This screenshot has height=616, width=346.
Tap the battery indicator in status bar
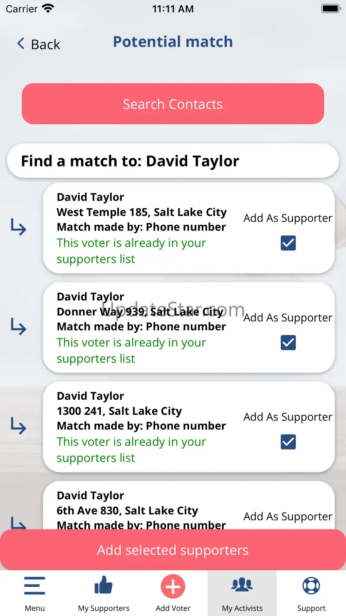pyautogui.click(x=330, y=8)
